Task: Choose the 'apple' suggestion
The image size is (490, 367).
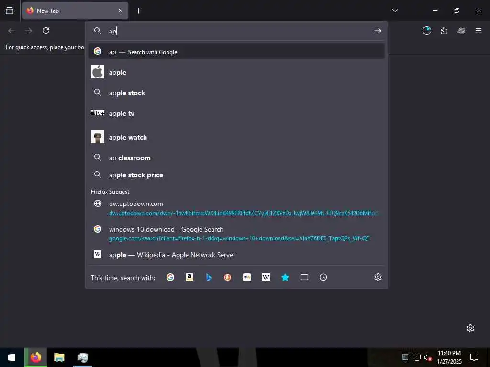Action: click(x=236, y=72)
